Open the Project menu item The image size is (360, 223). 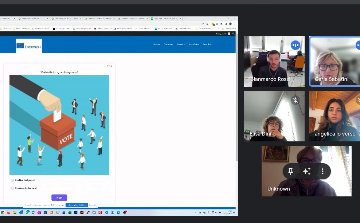[181, 44]
